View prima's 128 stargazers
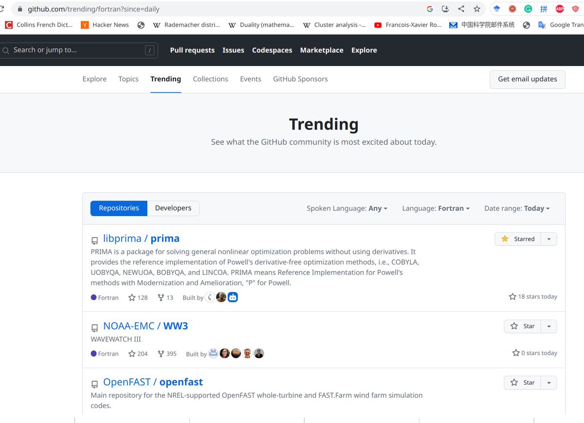 138,298
